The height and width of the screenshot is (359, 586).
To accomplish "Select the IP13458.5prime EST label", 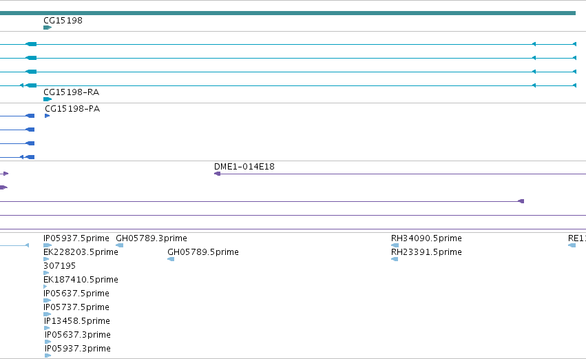I will [77, 321].
